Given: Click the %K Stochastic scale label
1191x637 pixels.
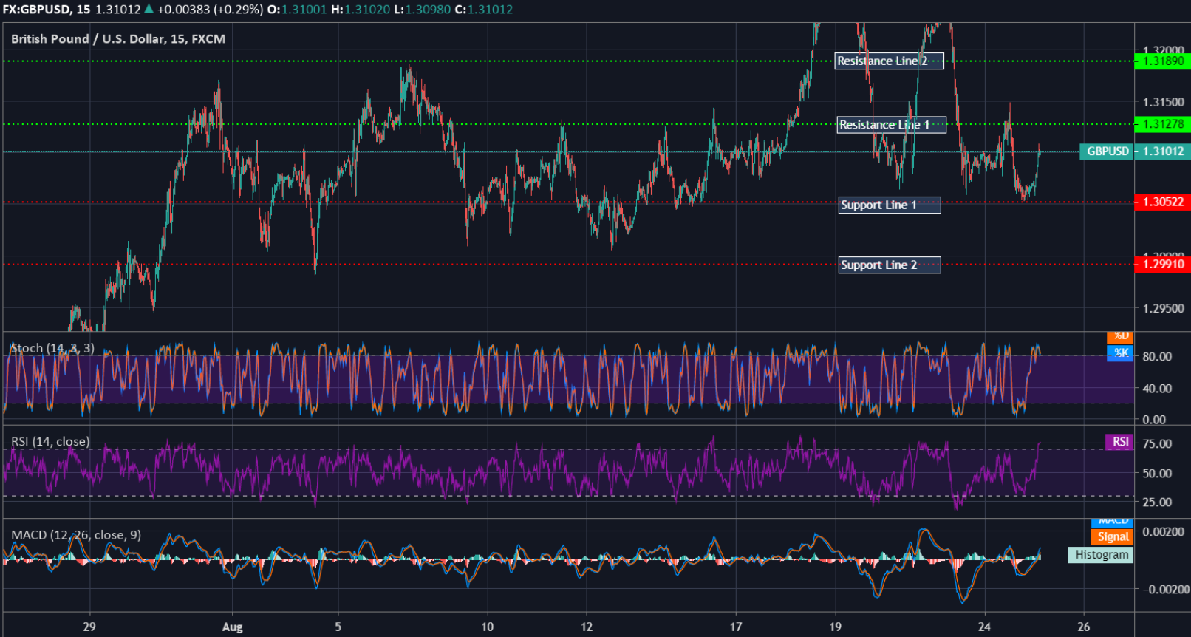Looking at the screenshot, I should point(1121,353).
